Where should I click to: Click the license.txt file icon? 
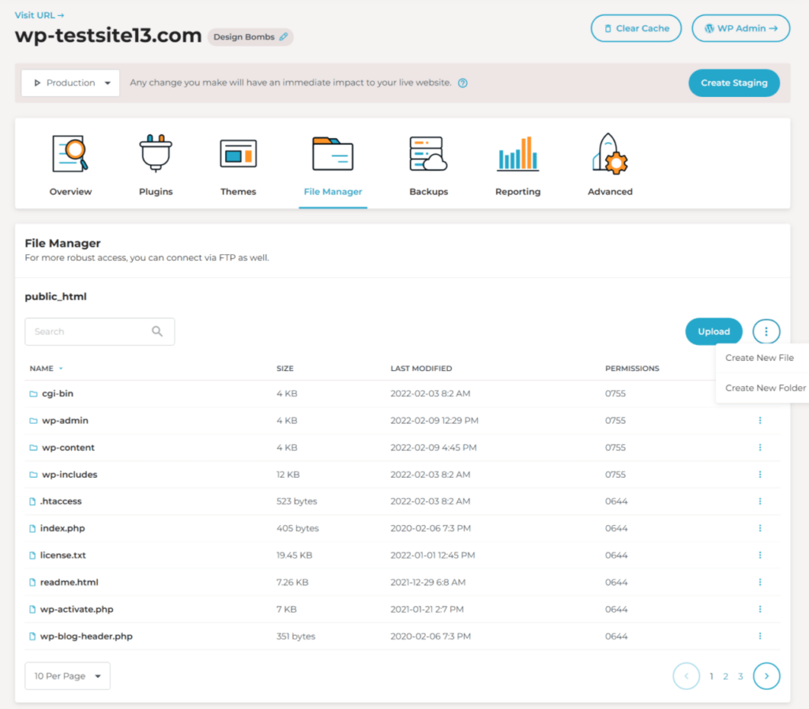(x=32, y=555)
